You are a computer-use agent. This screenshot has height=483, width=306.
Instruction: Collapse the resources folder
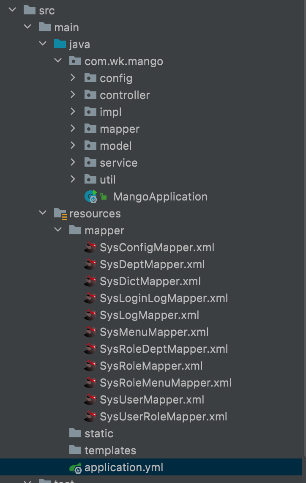point(43,213)
